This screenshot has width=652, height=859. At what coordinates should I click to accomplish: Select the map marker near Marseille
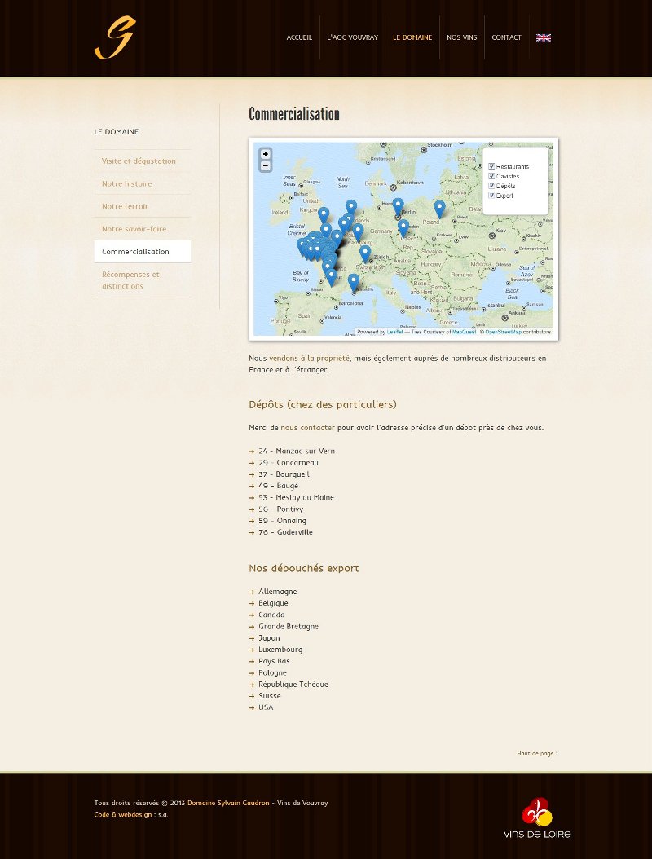tap(353, 281)
